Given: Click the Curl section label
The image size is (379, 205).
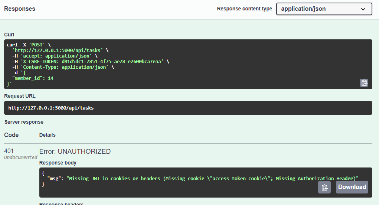Looking at the screenshot, I should coord(9,35).
